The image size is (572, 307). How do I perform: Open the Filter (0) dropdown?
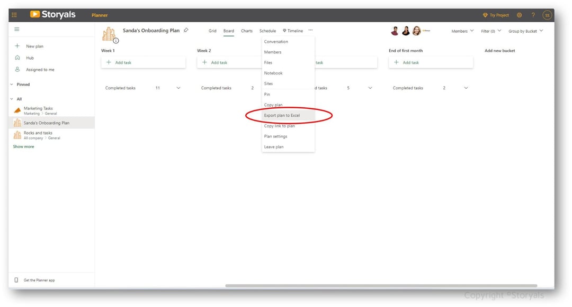pyautogui.click(x=491, y=31)
